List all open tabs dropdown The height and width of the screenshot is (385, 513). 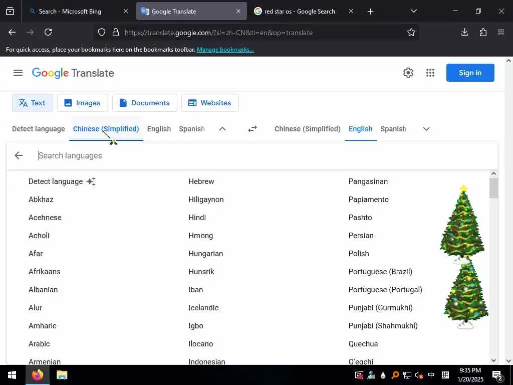tap(413, 11)
